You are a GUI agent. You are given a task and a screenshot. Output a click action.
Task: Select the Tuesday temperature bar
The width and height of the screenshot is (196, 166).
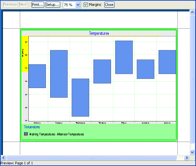point(59,74)
